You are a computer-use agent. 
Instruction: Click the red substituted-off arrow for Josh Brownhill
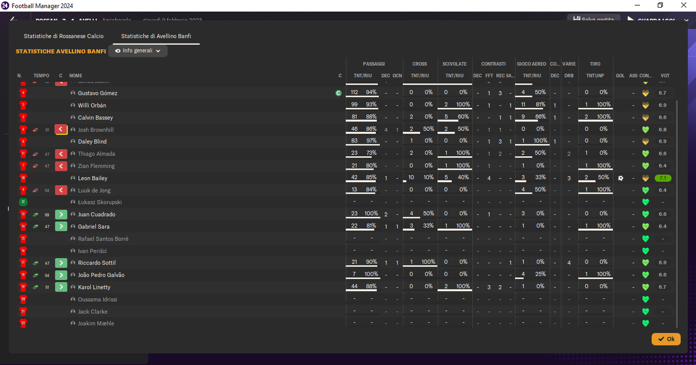pos(61,130)
